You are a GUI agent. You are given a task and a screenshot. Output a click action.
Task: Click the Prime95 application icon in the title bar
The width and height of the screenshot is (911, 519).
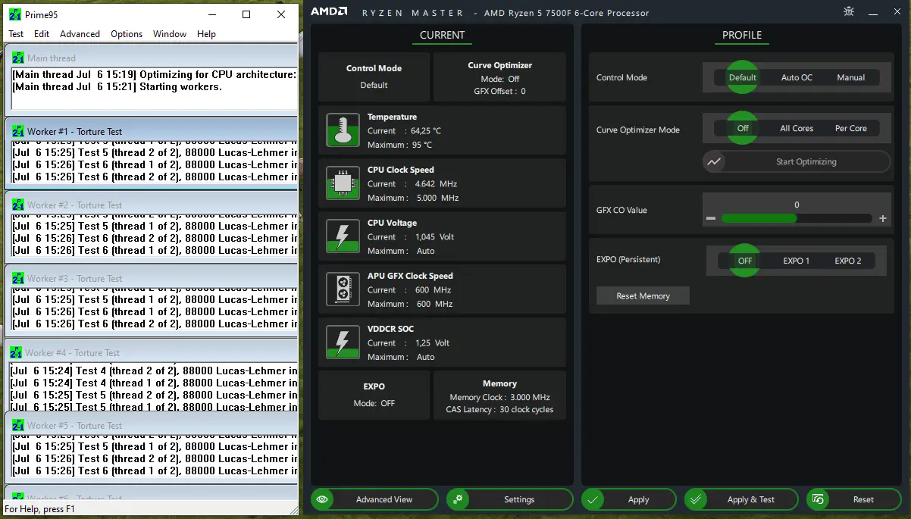[14, 14]
